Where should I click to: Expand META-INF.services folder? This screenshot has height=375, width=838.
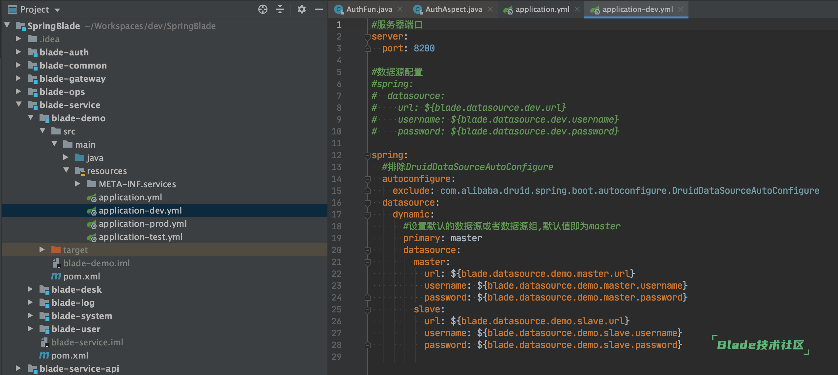pos(78,184)
